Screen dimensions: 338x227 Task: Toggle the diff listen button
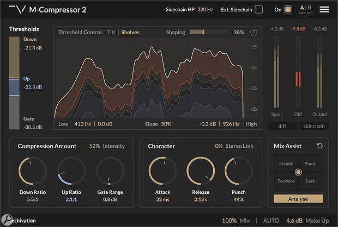[282, 126]
